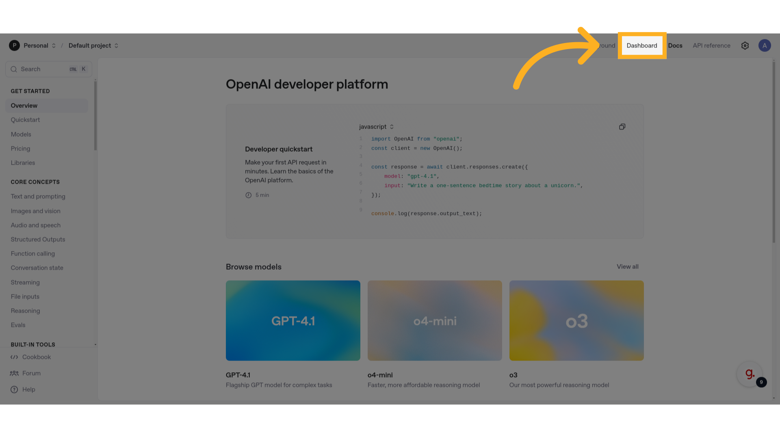780x438 pixels.
Task: Open the Personal organization switcher
Action: (39, 45)
